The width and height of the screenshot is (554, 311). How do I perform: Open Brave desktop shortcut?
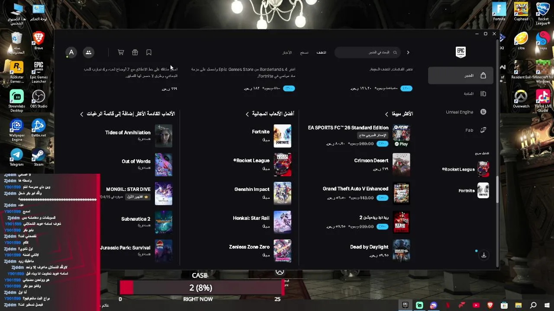pyautogui.click(x=39, y=40)
